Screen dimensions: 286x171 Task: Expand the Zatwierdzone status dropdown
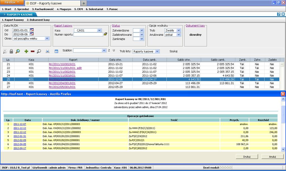(x=142, y=30)
